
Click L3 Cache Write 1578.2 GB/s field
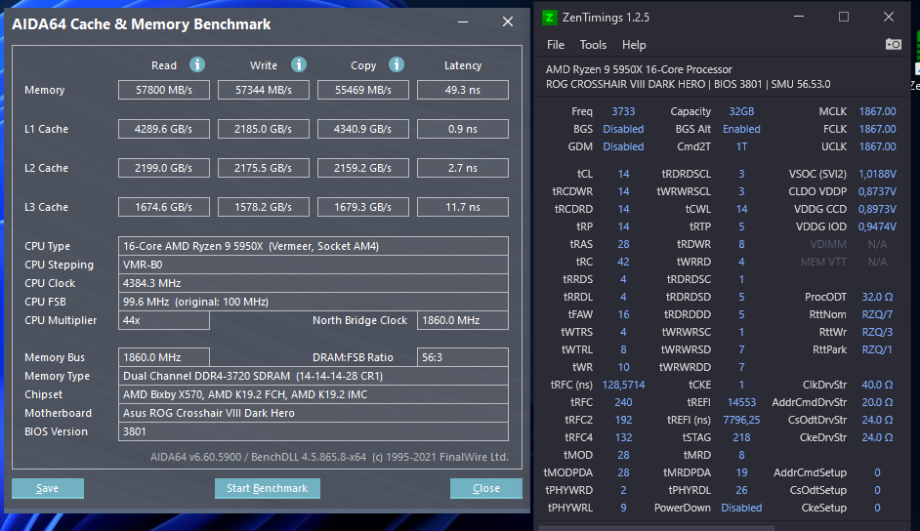(x=264, y=207)
